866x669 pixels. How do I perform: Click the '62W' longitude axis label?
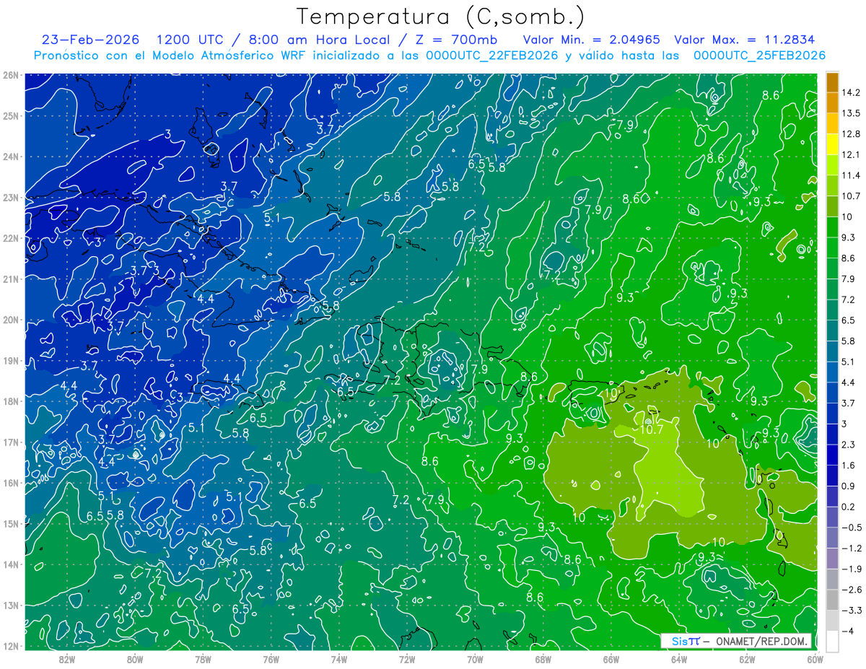746,658
